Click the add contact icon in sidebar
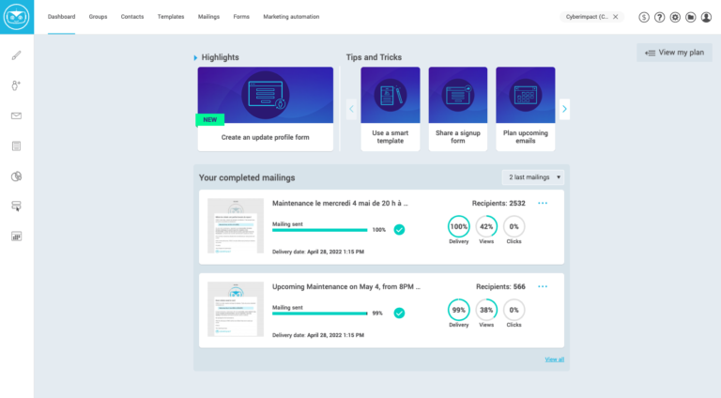Image resolution: width=721 pixels, height=398 pixels. click(x=16, y=85)
